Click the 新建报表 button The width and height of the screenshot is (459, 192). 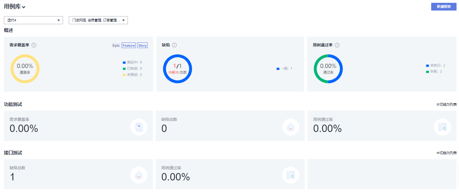click(x=443, y=7)
